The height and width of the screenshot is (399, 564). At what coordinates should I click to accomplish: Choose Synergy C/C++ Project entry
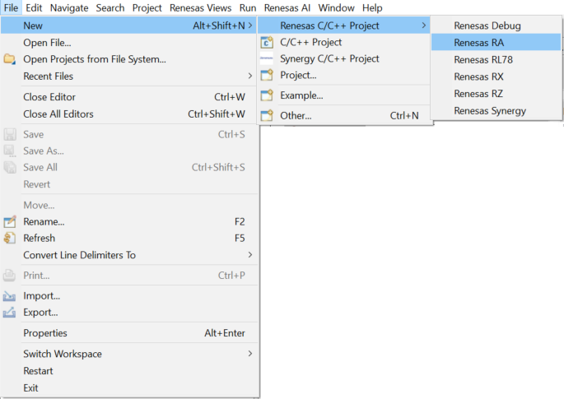pyautogui.click(x=344, y=58)
